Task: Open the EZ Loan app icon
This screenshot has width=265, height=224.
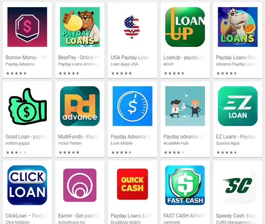Action: tap(238, 106)
